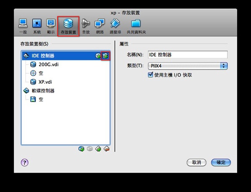This screenshot has height=192, width=251.
Task: Select the 存放裝置 storage tab
Action: (x=68, y=26)
